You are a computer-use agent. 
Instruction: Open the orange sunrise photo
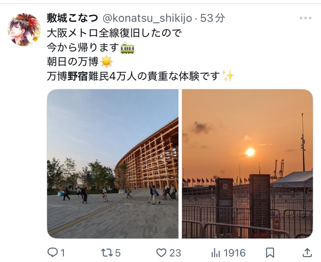coord(247,164)
